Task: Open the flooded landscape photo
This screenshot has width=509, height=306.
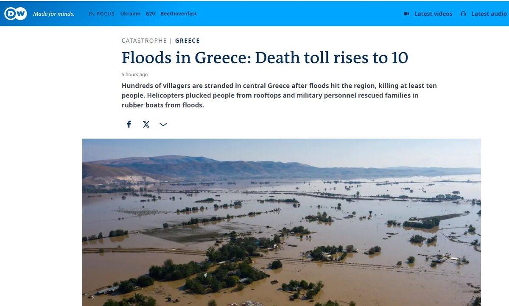Action: tap(282, 222)
